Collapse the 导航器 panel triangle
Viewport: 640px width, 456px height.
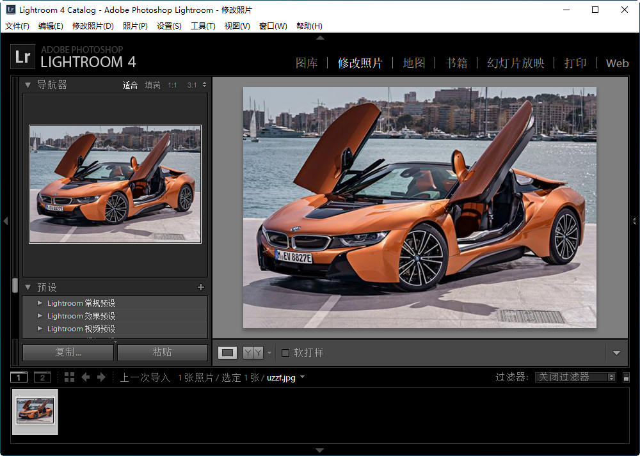coord(28,85)
